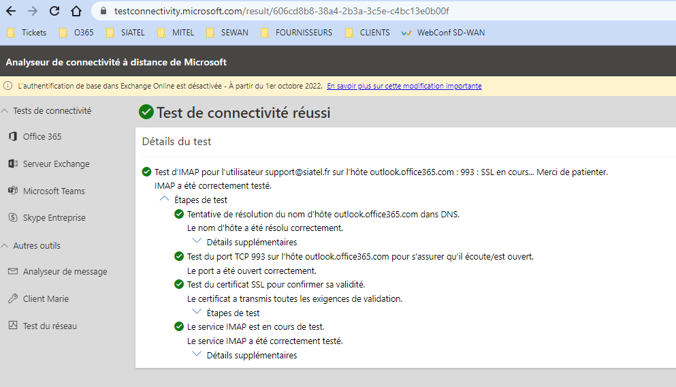Open the WebConf SD-WAN bookmark
The height and width of the screenshot is (387, 676).
(x=442, y=33)
